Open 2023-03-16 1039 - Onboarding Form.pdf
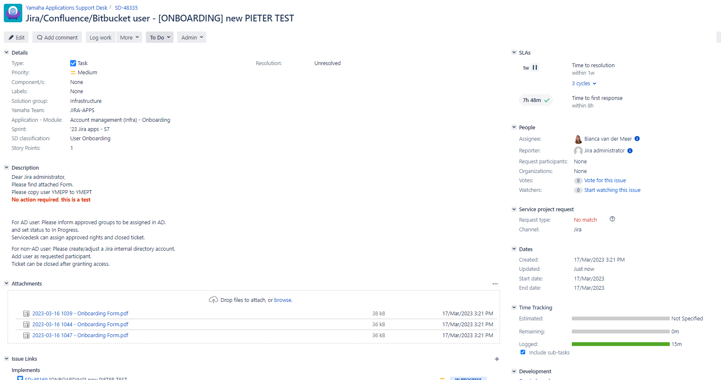The width and height of the screenshot is (721, 380). point(80,314)
